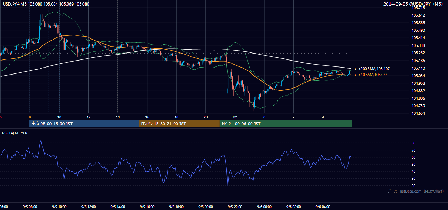Click hour 10 tick on price chart axis
Viewport: 448px width, 210px height.
59,117
